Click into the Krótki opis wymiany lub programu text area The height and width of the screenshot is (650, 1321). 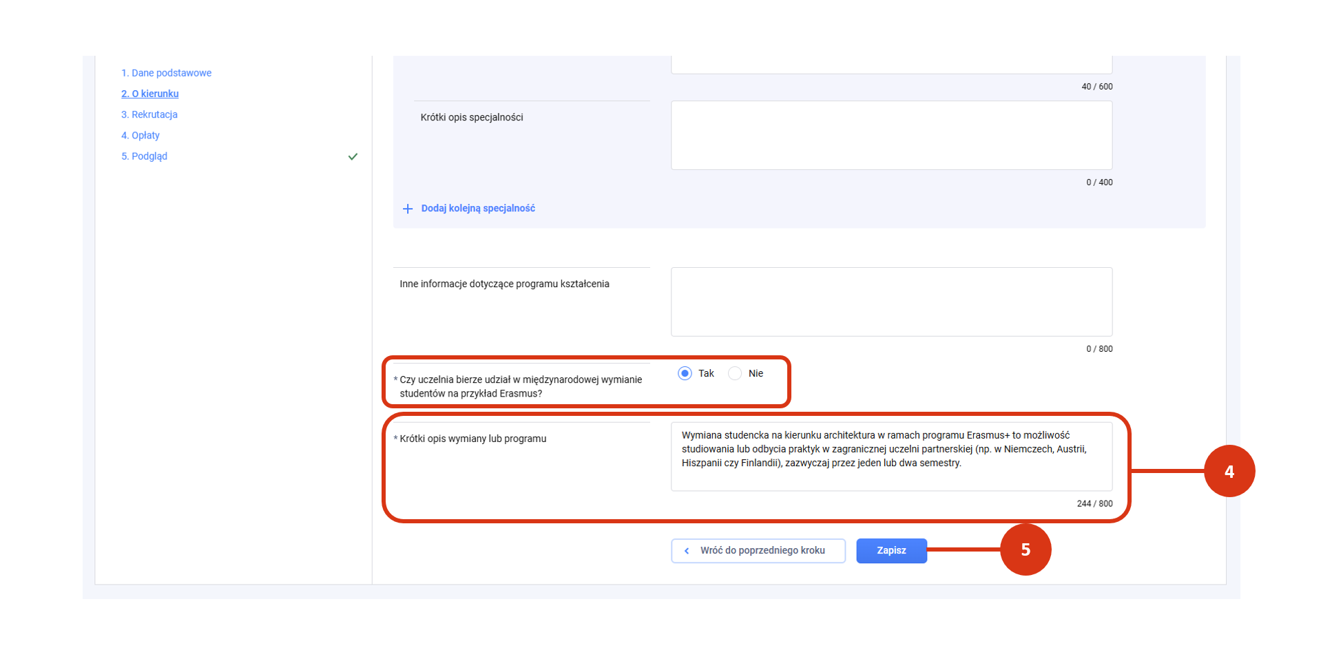coord(891,456)
